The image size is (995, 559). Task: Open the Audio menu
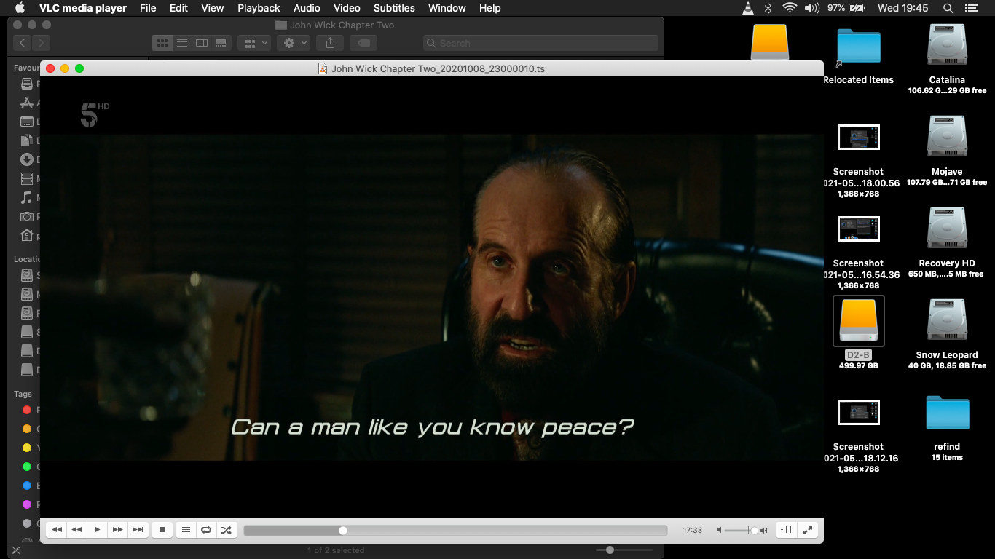pyautogui.click(x=307, y=8)
